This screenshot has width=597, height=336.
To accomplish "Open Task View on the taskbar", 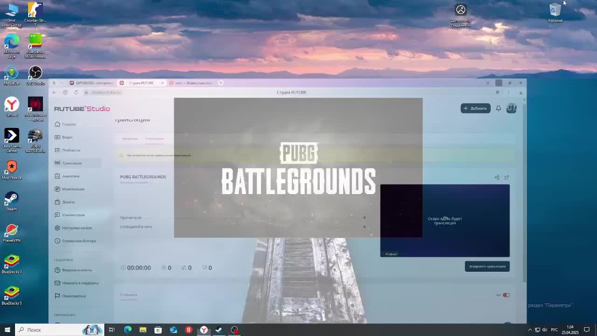I will click(112, 330).
